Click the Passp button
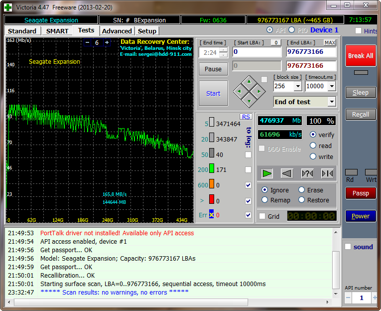The image size is (381, 311). 361,193
